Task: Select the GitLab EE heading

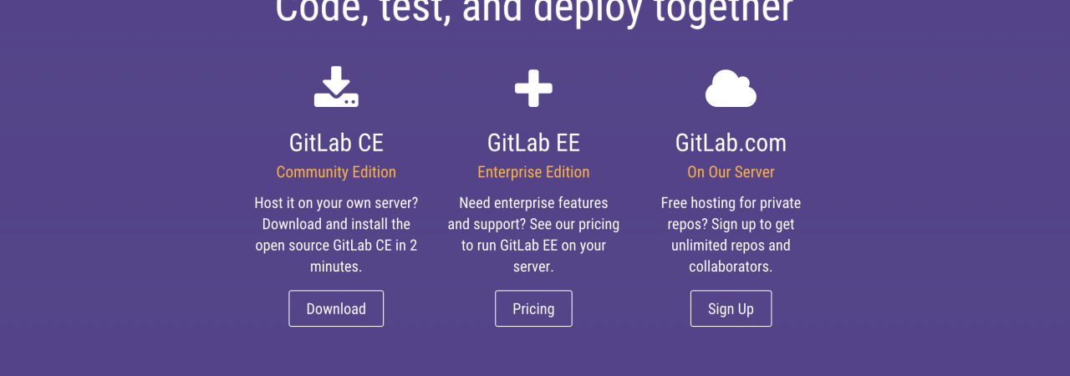Action: click(533, 143)
